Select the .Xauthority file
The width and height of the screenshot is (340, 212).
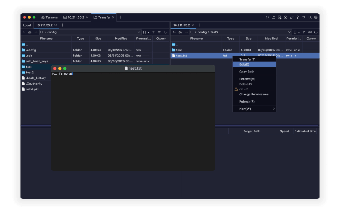tap(36, 84)
